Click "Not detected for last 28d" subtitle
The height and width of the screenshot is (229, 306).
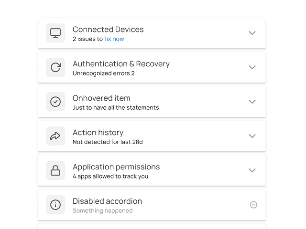(108, 142)
